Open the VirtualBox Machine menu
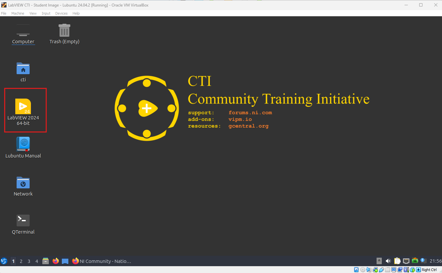The image size is (442, 273). click(18, 13)
